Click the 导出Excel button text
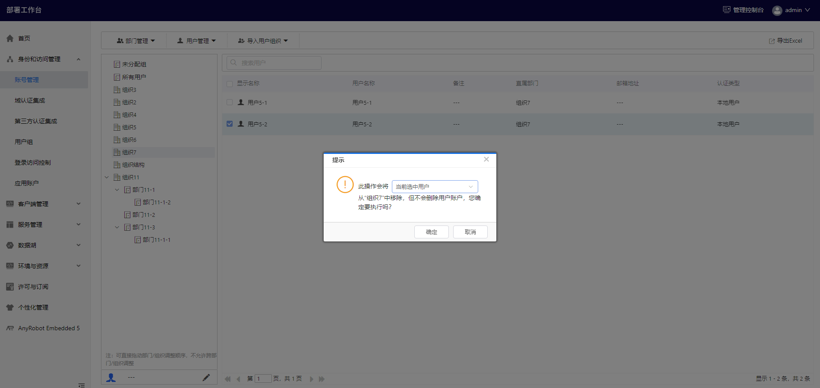Image resolution: width=820 pixels, height=388 pixels. pos(789,41)
